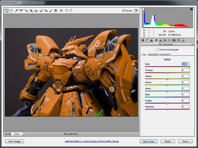Open the Basic panel tab icon
Viewport: 198px width, 148px height.
[143, 40]
